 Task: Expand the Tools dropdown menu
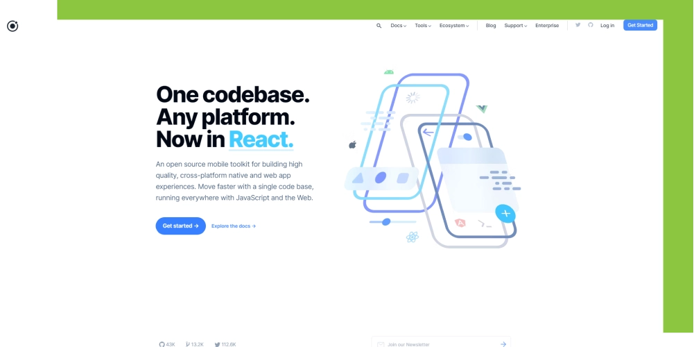(423, 26)
